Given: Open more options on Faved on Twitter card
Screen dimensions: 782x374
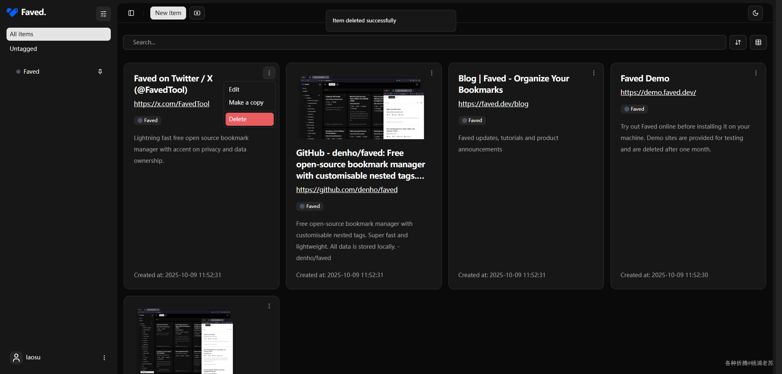Looking at the screenshot, I should click(269, 73).
